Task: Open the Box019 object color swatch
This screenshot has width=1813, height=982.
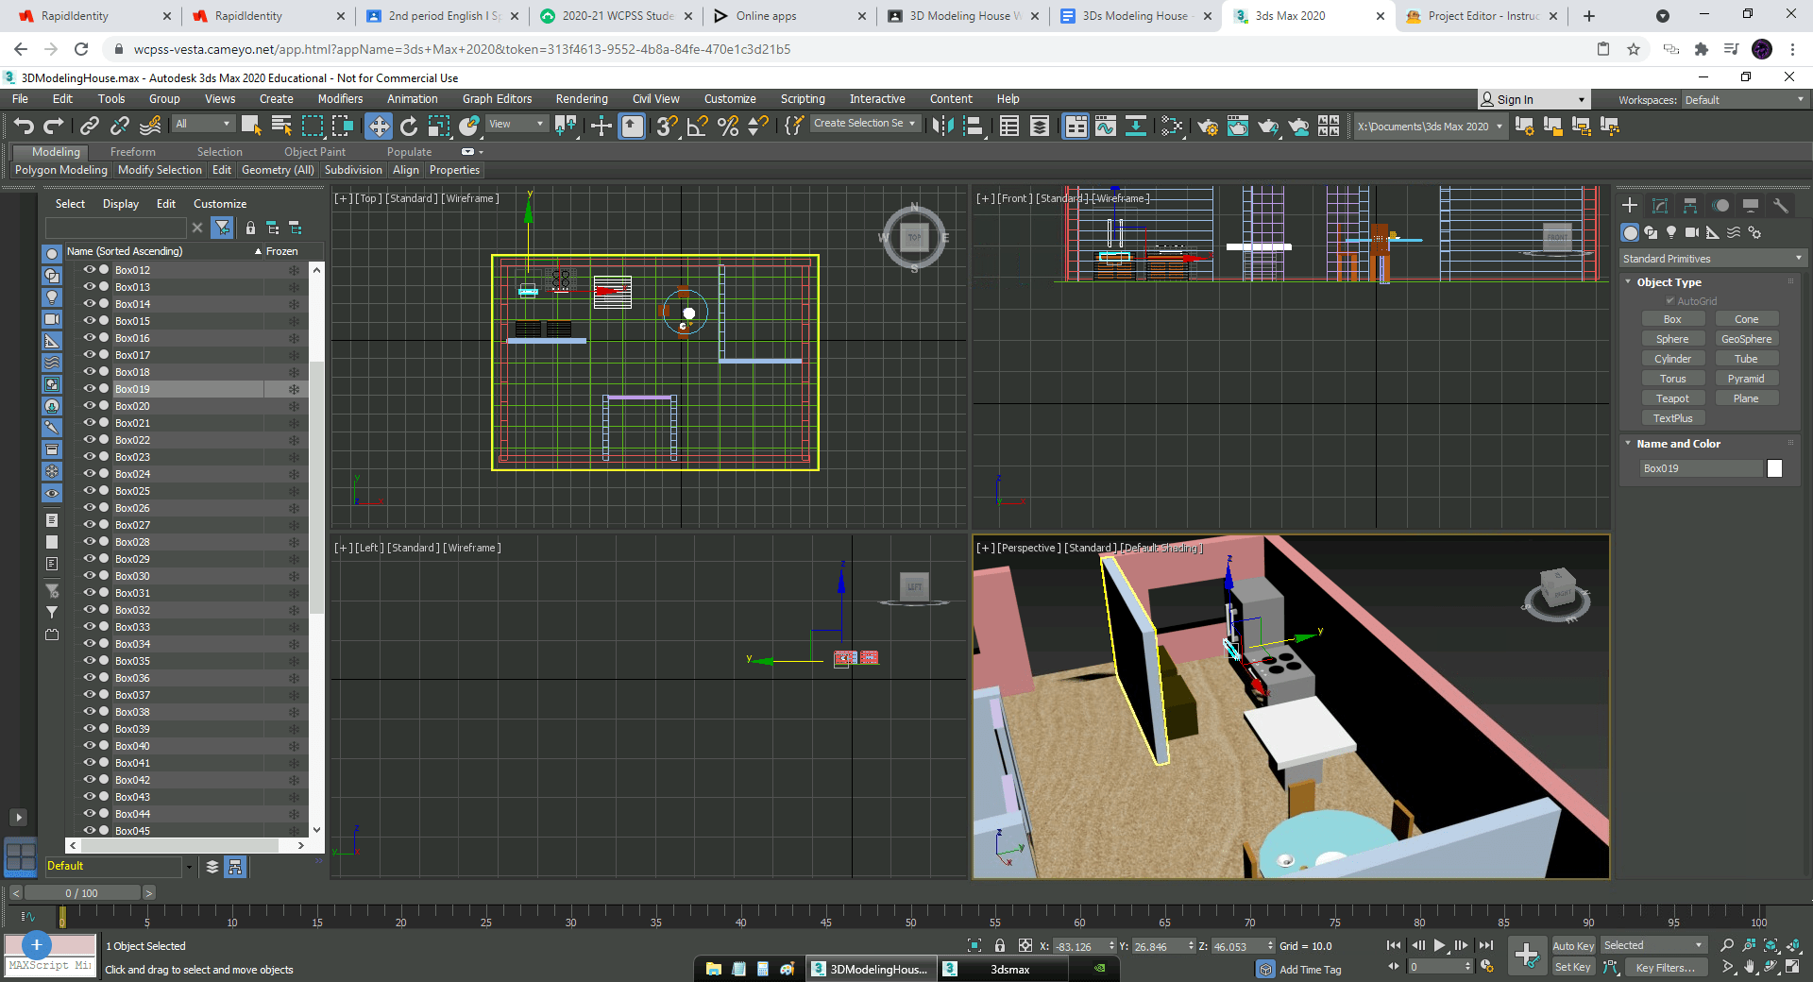Action: click(1772, 467)
